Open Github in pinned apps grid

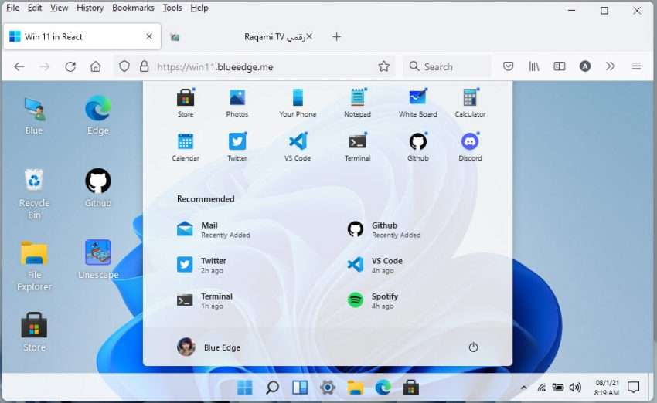click(417, 147)
